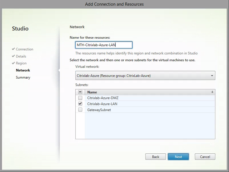Select the Summary wizard step
The image size is (229, 172).
[x=23, y=78]
